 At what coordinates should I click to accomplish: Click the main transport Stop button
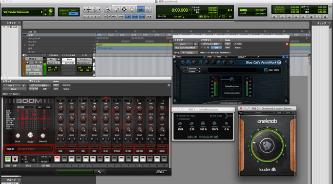coord(311,17)
